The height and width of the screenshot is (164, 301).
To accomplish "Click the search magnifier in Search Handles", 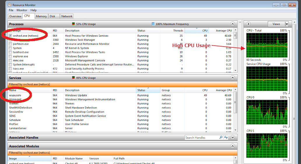I will pyautogui.click(x=221, y=138).
